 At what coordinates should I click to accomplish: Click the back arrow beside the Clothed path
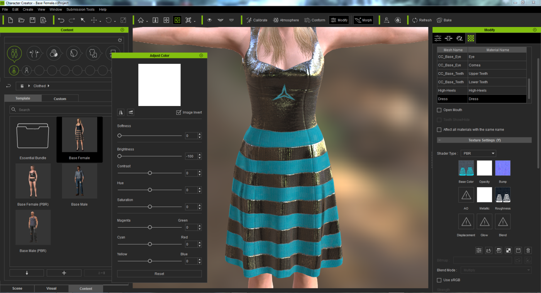[x=8, y=86]
